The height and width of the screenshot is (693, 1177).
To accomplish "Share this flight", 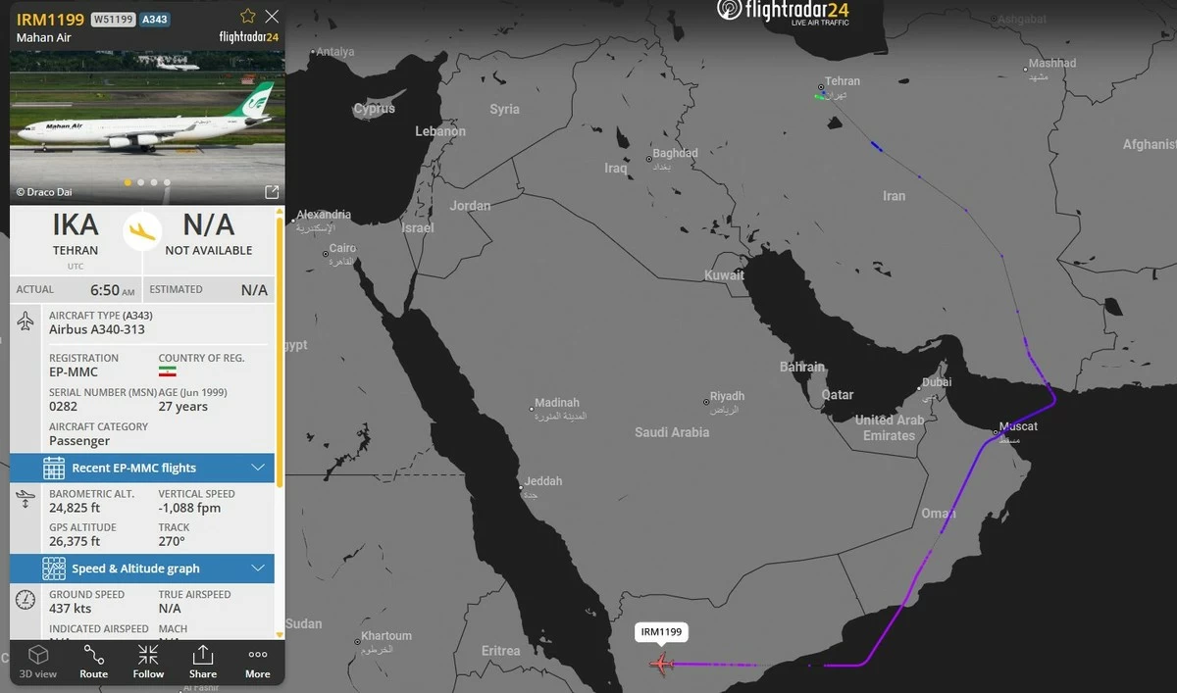I will coord(203,662).
